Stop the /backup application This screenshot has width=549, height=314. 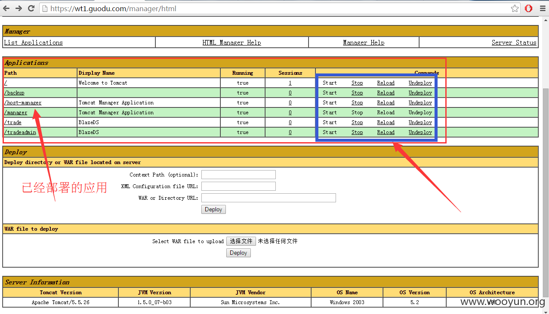pyautogui.click(x=357, y=93)
